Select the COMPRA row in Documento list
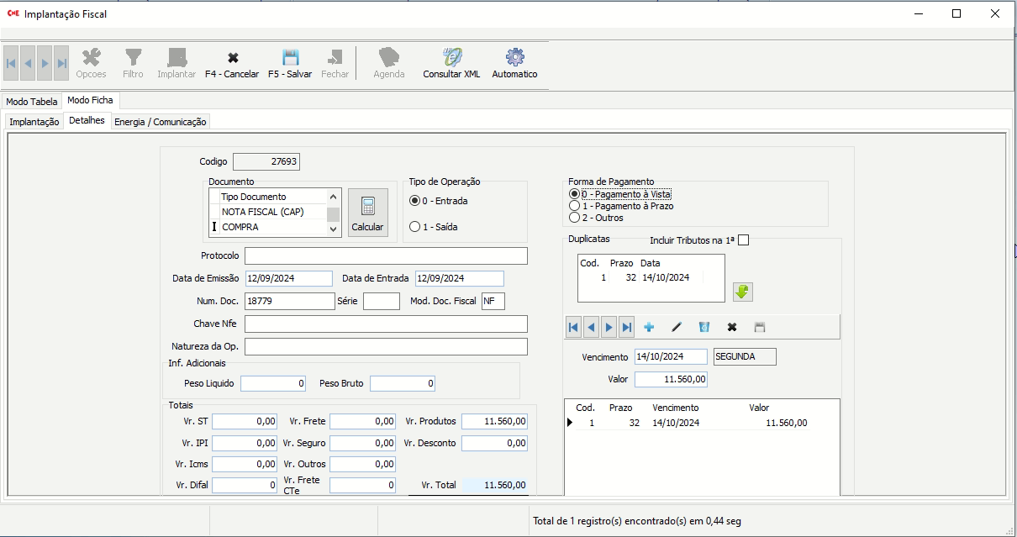 coord(271,227)
